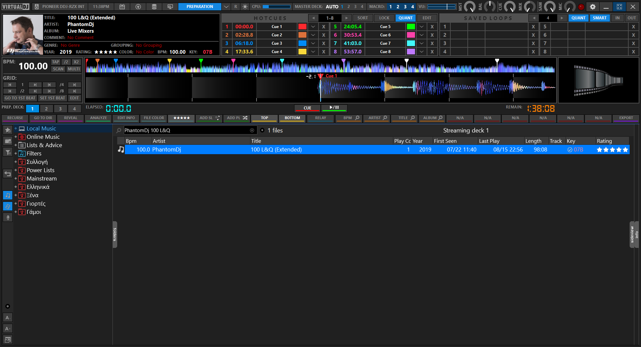This screenshot has width=641, height=347.
Task: Click the database stack icon
Action: tap(154, 7)
